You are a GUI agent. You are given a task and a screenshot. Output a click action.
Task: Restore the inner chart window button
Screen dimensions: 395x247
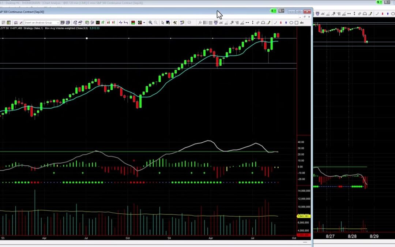tap(305, 17)
